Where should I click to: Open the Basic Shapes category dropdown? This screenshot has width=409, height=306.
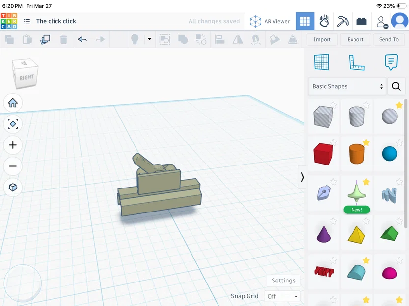(348, 86)
